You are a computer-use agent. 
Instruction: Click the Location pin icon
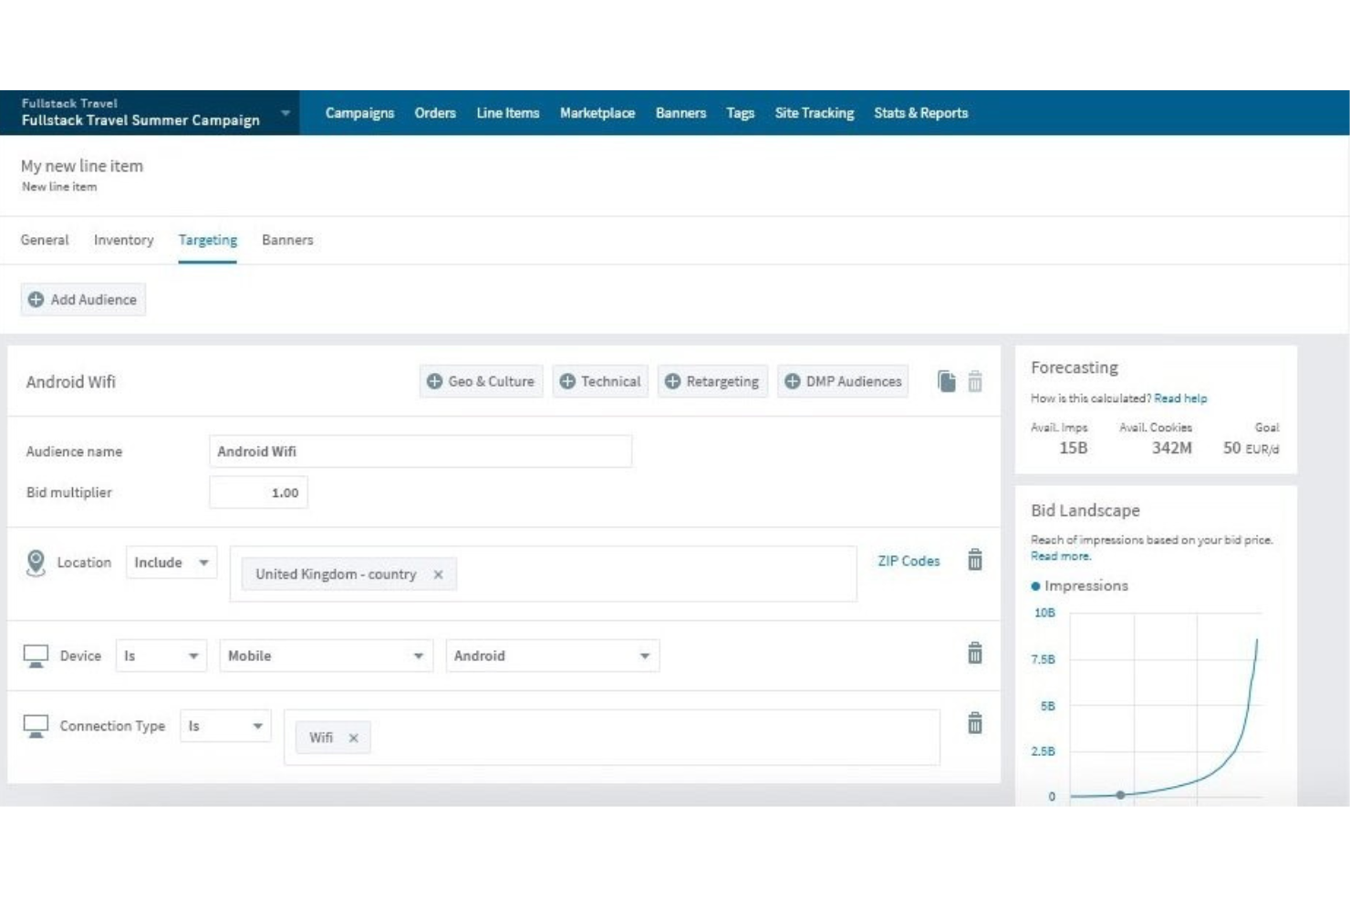click(34, 562)
